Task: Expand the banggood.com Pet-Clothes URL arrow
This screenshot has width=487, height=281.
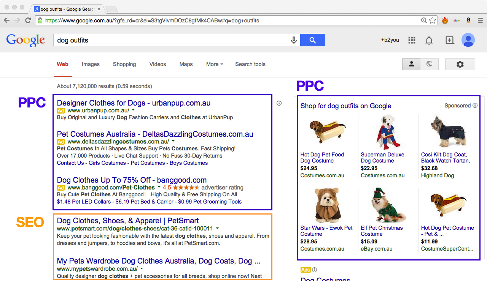Action: tap(159, 187)
